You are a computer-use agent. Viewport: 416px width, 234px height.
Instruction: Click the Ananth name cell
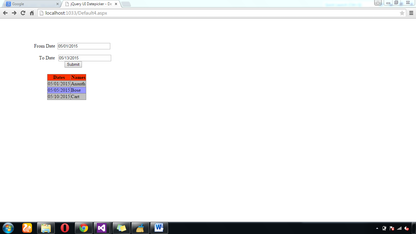pos(78,84)
